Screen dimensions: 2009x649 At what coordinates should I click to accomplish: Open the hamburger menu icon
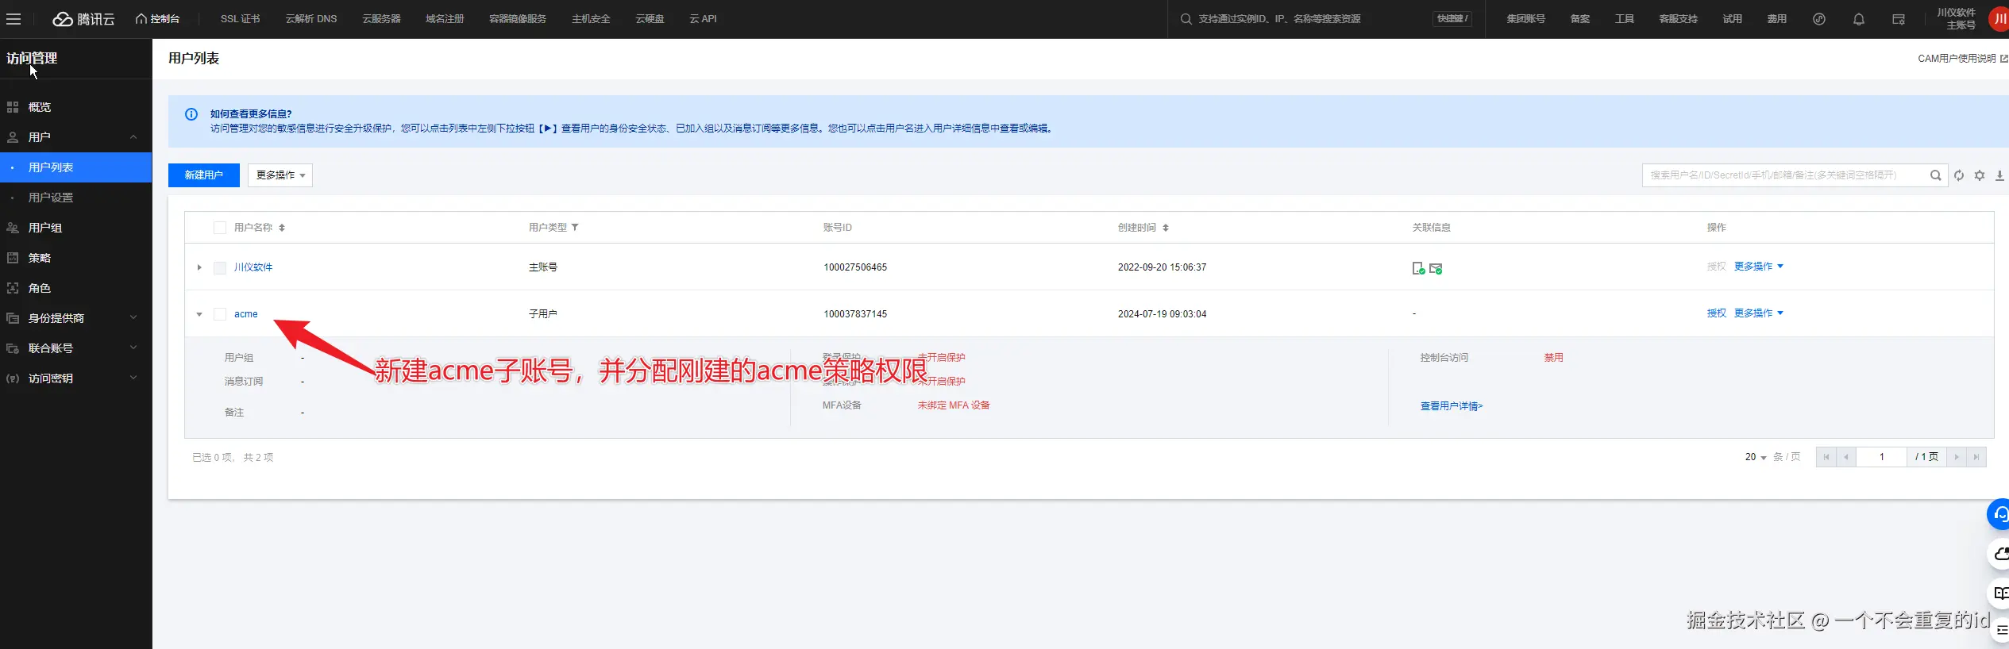pos(13,19)
